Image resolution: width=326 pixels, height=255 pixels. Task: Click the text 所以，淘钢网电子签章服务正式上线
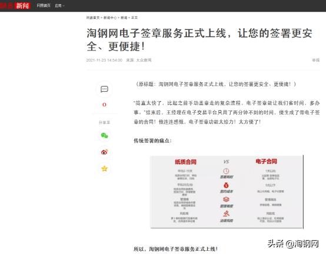(175, 249)
